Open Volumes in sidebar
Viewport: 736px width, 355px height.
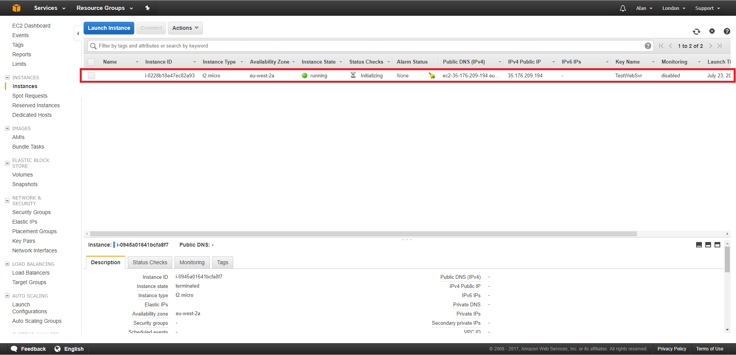pos(23,175)
